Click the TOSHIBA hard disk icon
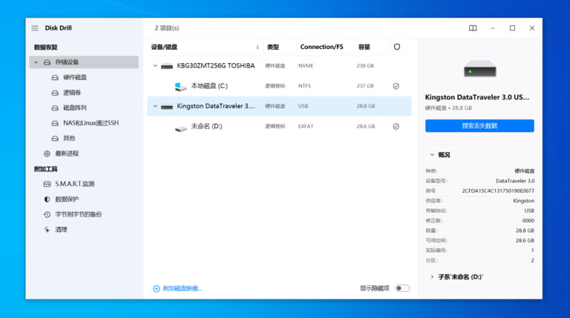Image resolution: width=570 pixels, height=318 pixels. click(x=167, y=66)
